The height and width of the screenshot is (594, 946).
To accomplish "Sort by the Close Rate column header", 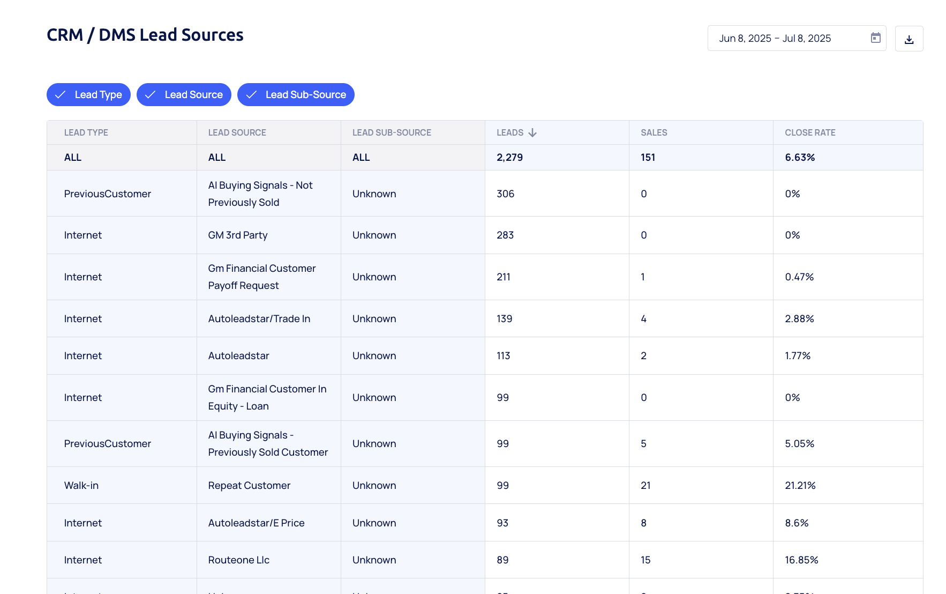I will point(809,133).
